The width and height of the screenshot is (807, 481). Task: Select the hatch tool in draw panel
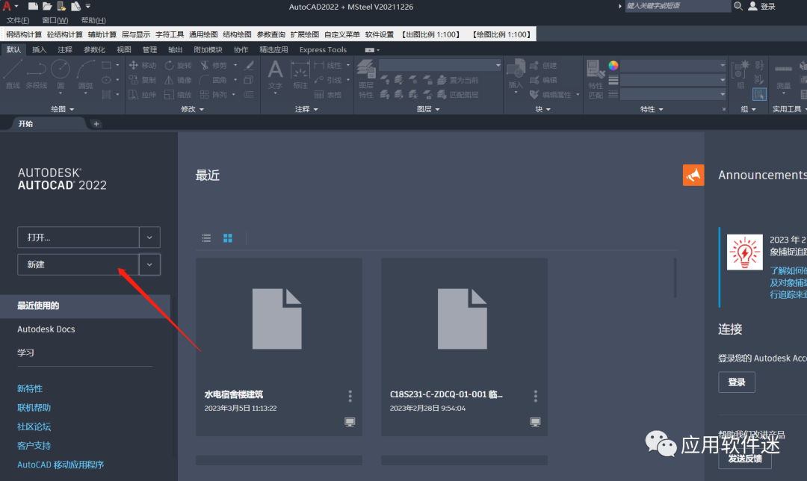[x=107, y=94]
